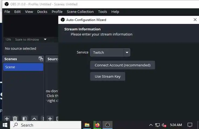Click the Stream Information heading
This screenshot has height=129, width=199.
point(82,29)
